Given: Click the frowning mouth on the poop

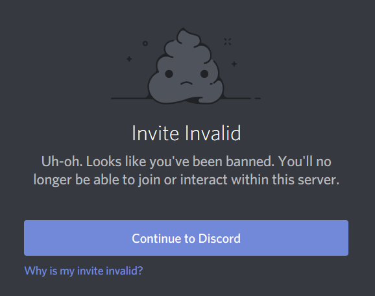Looking at the screenshot, I should coord(186,83).
